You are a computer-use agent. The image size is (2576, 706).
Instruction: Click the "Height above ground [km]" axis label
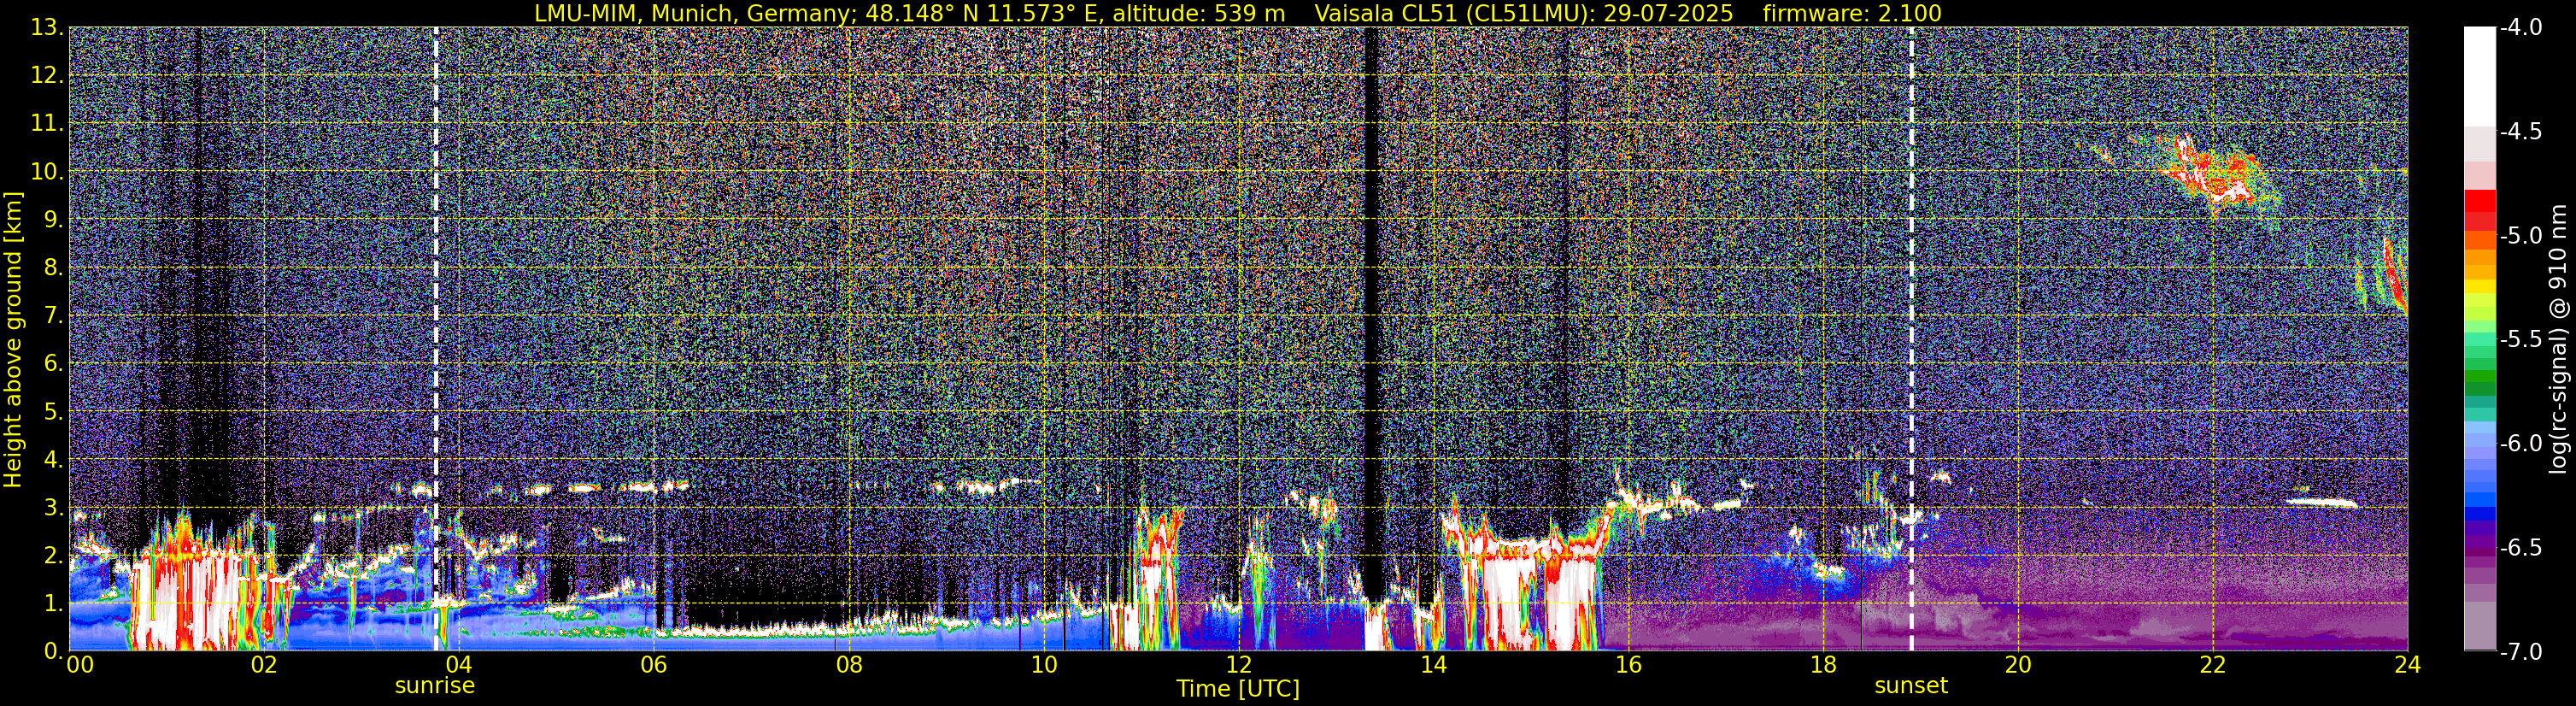point(13,340)
